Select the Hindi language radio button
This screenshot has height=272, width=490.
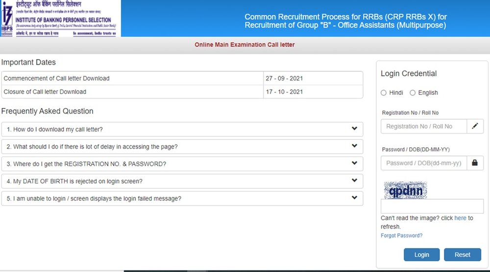(384, 93)
